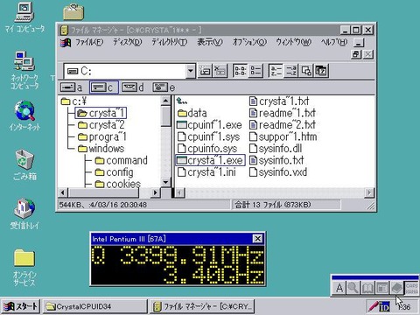420x315 pixels.
Task: Click the Connect Network Drive toolbar icon
Action: click(x=206, y=71)
